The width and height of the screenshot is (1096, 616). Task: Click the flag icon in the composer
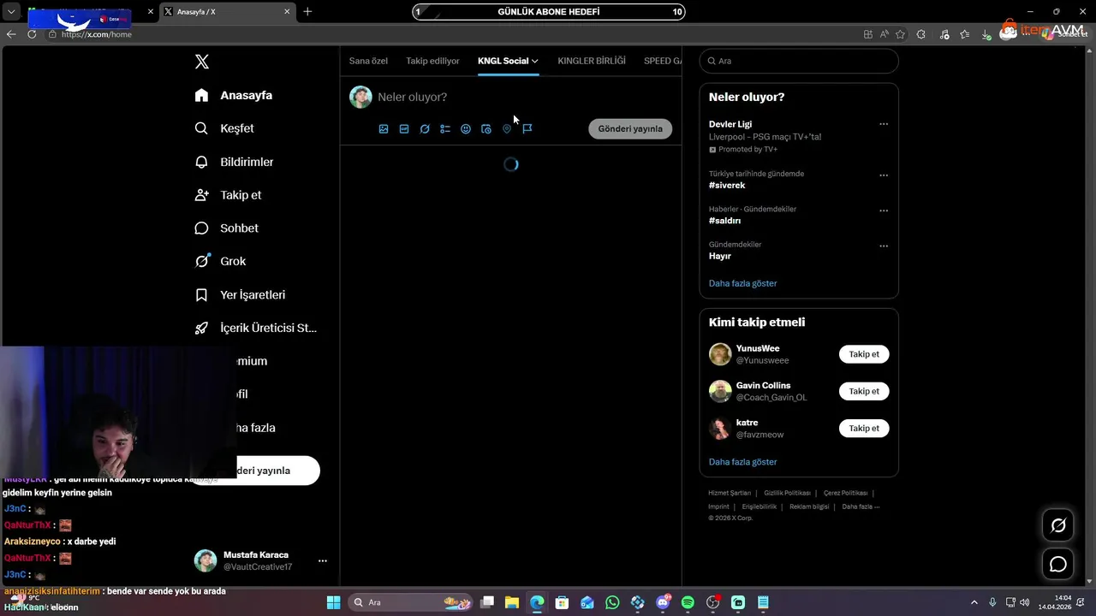527,129
